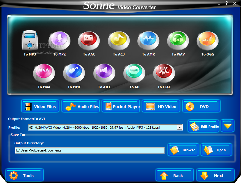
Task: Select the orange To OGG equalizer icon
Action: pyautogui.click(x=208, y=41)
